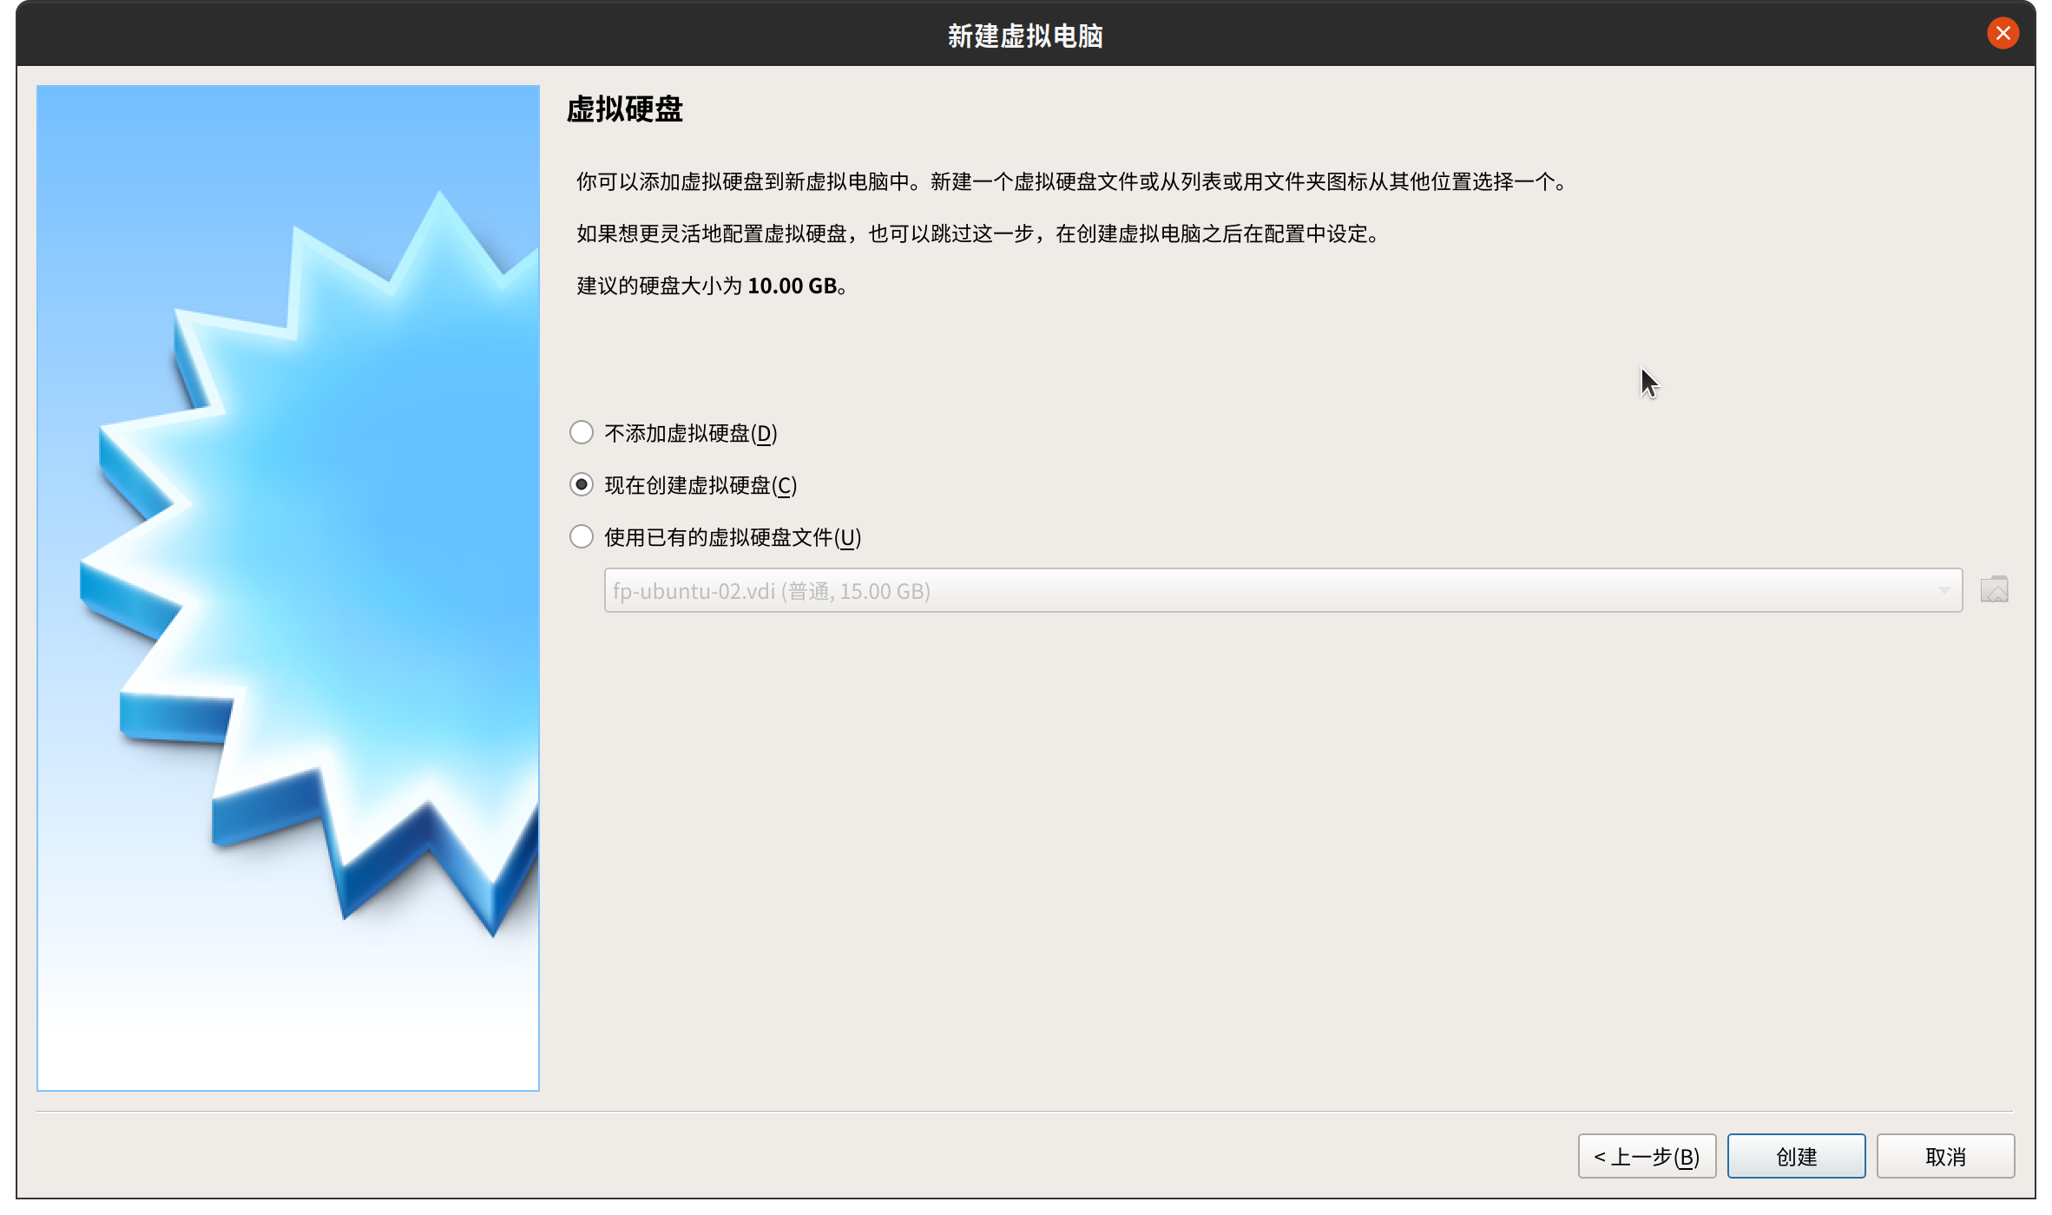Click the paragraph starting 你可以添加虚拟硬盘
2052x1215 pixels.
coord(1072,181)
